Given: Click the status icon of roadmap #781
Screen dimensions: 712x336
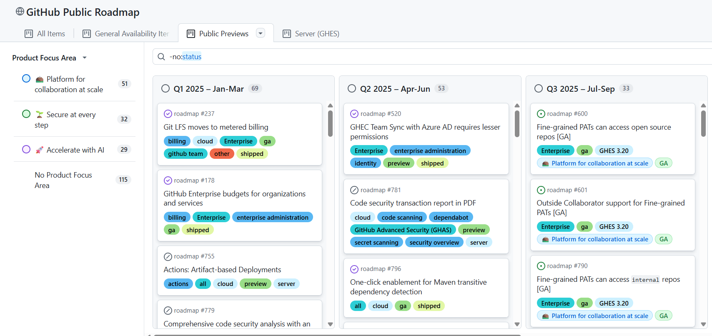Looking at the screenshot, I should click(x=354, y=190).
